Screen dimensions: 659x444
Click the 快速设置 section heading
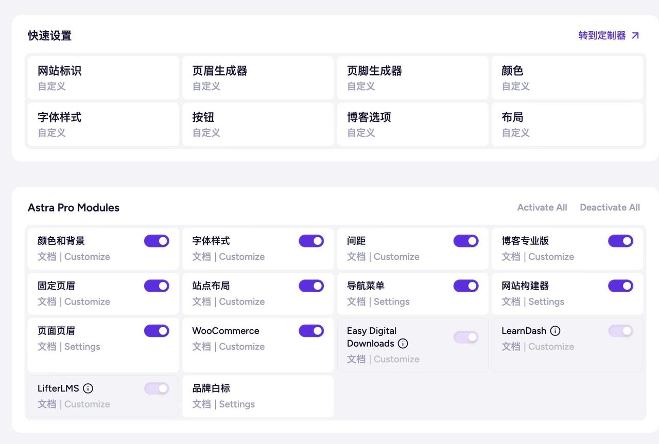coord(50,35)
